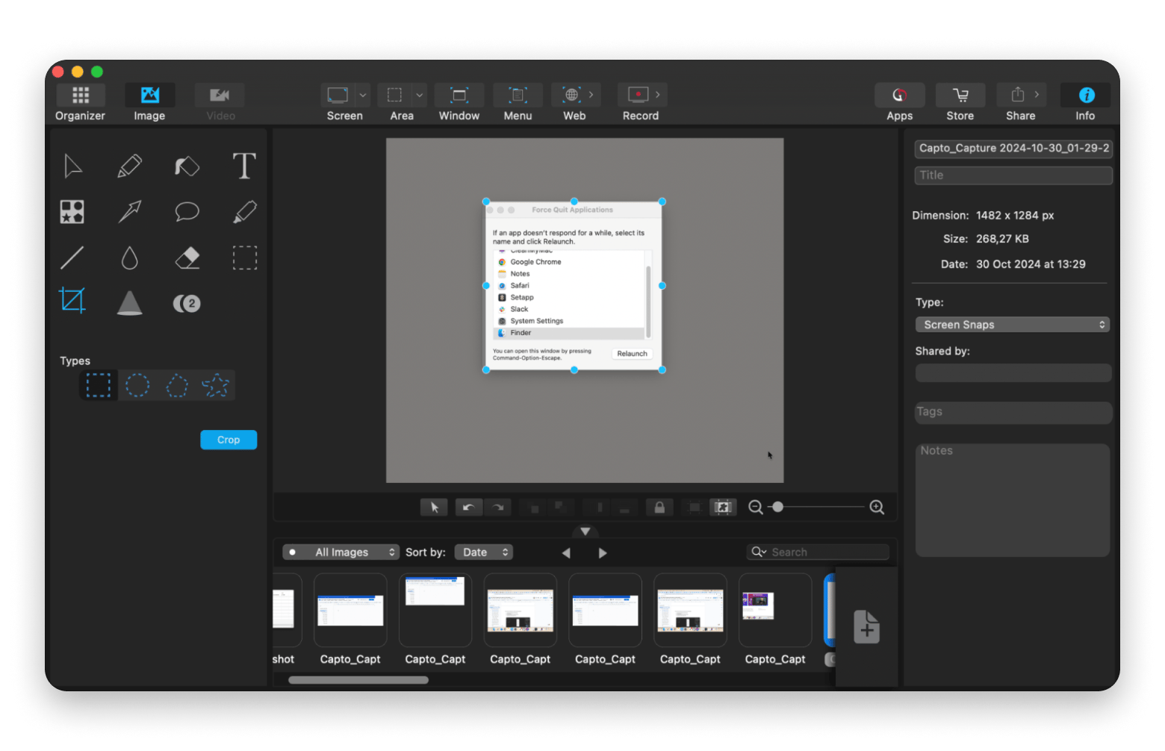Select the Pencil drawing tool
1165x751 pixels.
click(130, 166)
